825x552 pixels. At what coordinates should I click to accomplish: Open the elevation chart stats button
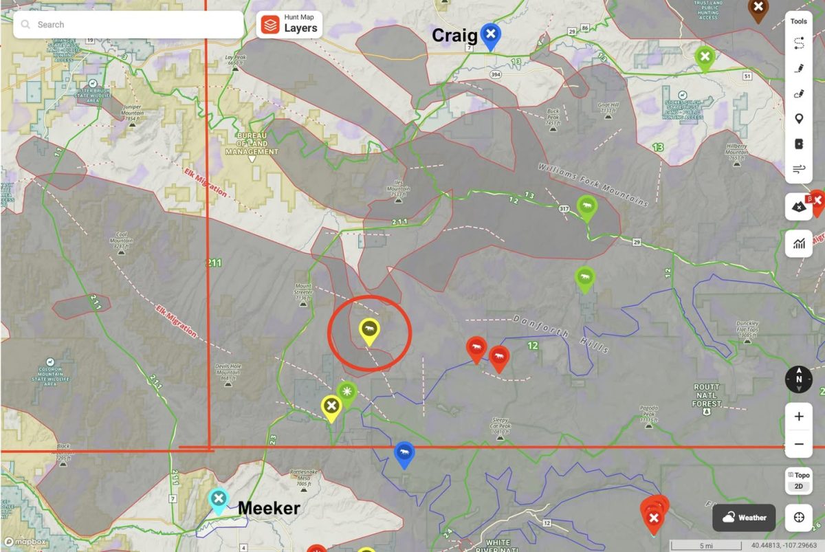coord(798,243)
